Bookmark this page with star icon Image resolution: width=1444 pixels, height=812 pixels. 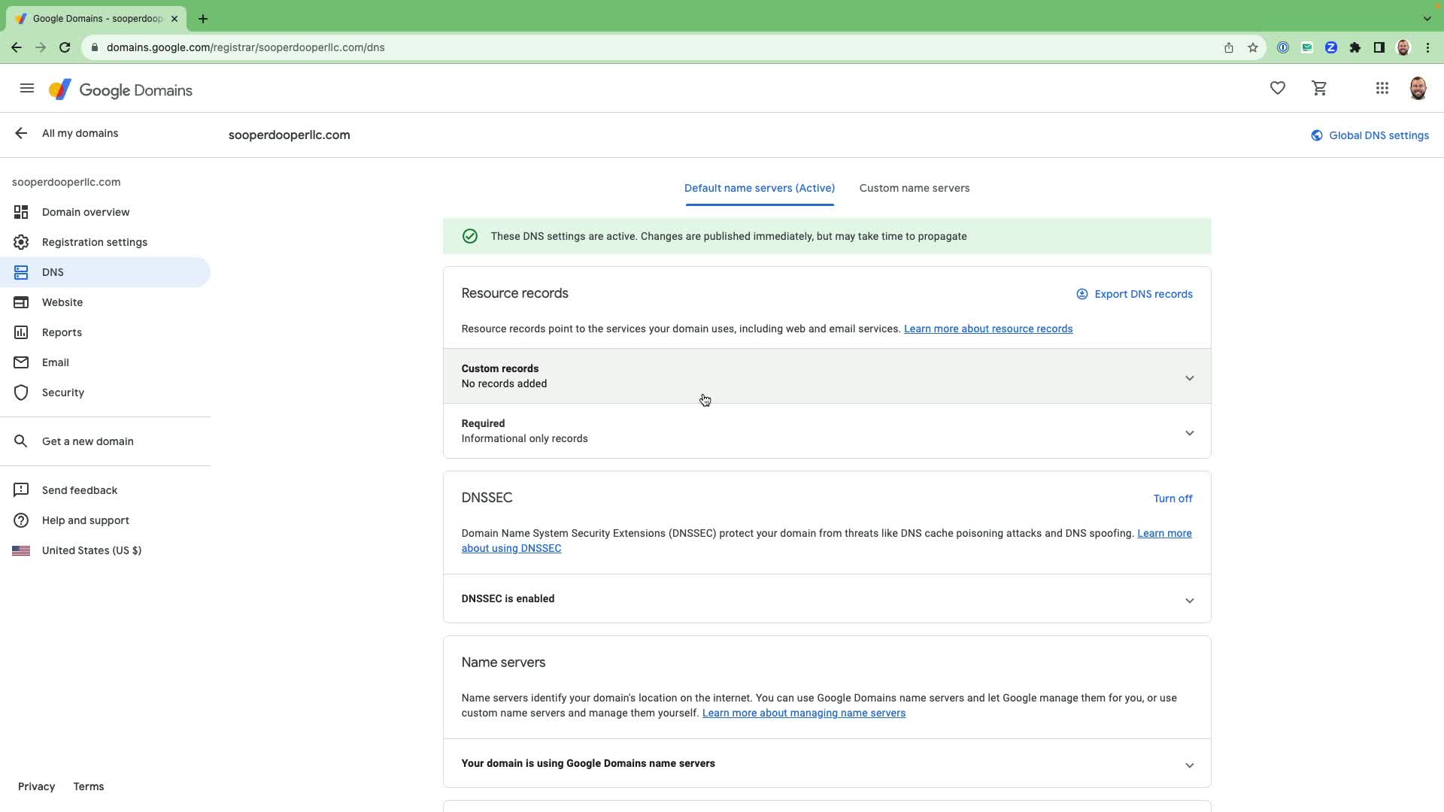1252,47
